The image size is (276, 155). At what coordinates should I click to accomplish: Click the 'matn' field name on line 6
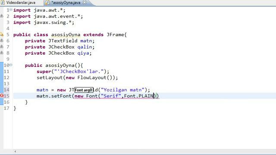pos(86,41)
